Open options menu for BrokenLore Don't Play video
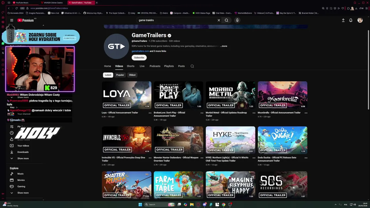The image size is (370, 208). 202,113
